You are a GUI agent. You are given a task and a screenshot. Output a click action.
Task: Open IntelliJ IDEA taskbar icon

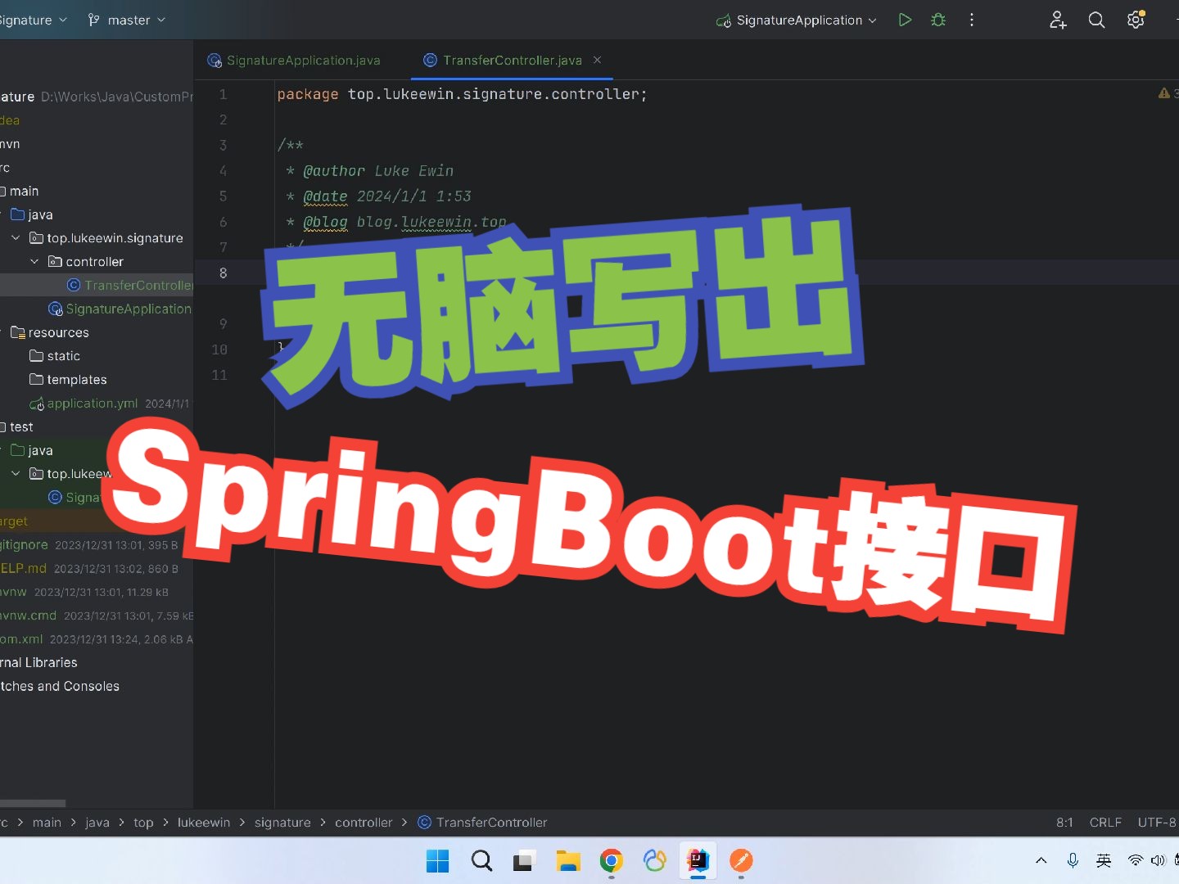coord(698,860)
